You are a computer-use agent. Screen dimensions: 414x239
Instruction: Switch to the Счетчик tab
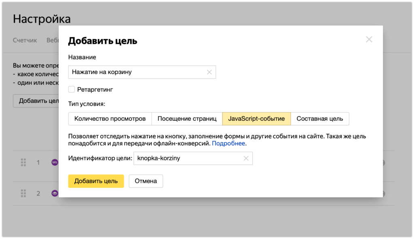tap(25, 40)
